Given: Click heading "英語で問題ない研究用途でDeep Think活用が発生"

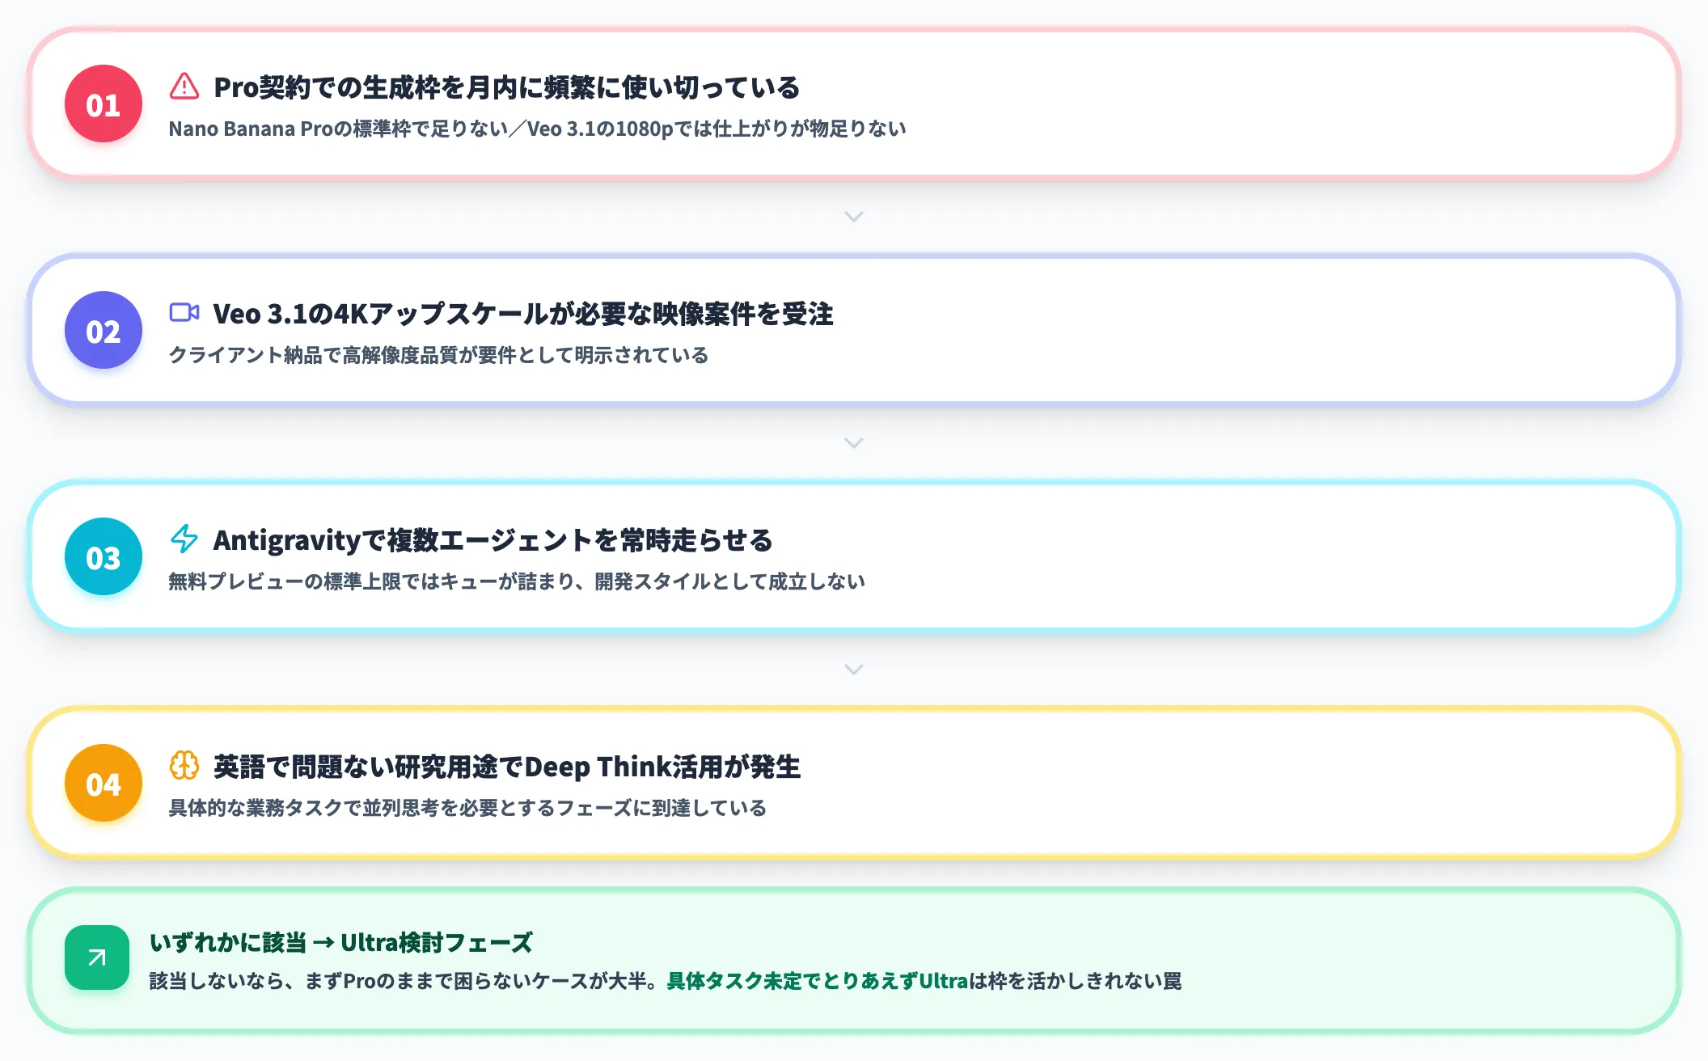Looking at the screenshot, I should 507,767.
